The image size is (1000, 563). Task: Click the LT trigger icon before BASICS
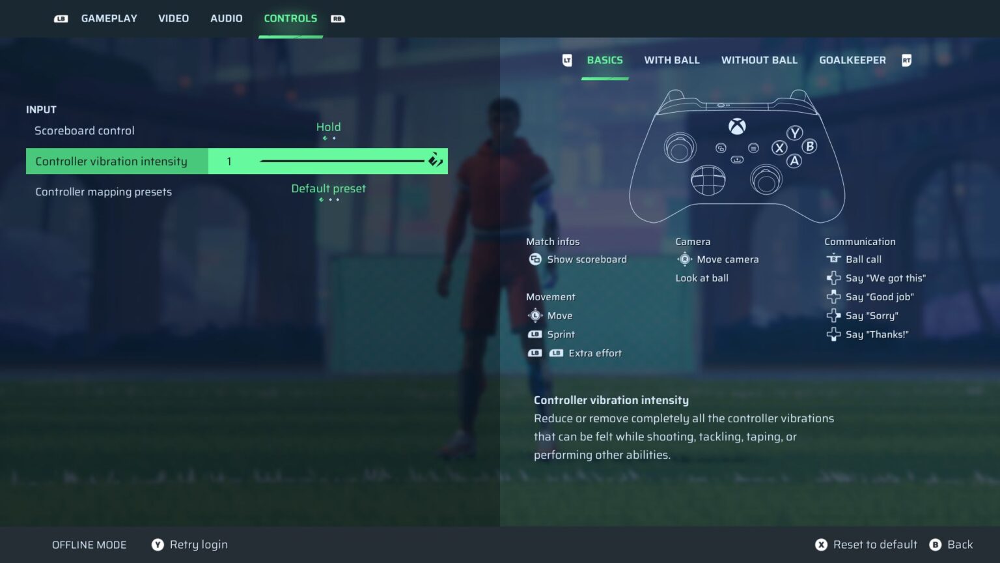[567, 60]
